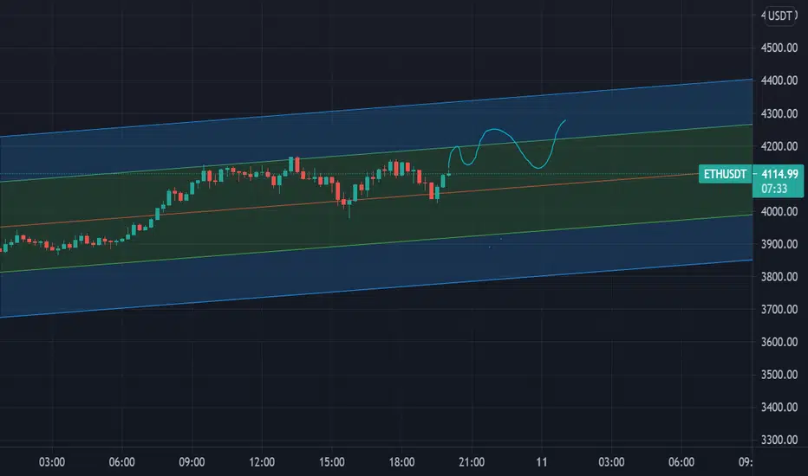Click the 4000.00 price axis label
Screen dimensions: 808x476
tap(779, 211)
